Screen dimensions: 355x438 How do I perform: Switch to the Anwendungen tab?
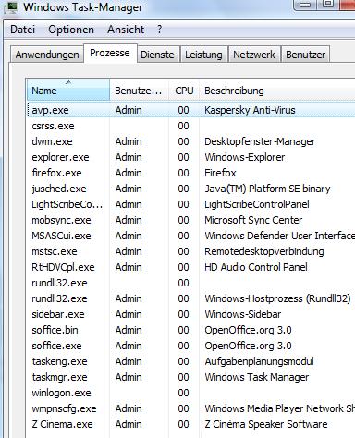tap(47, 55)
